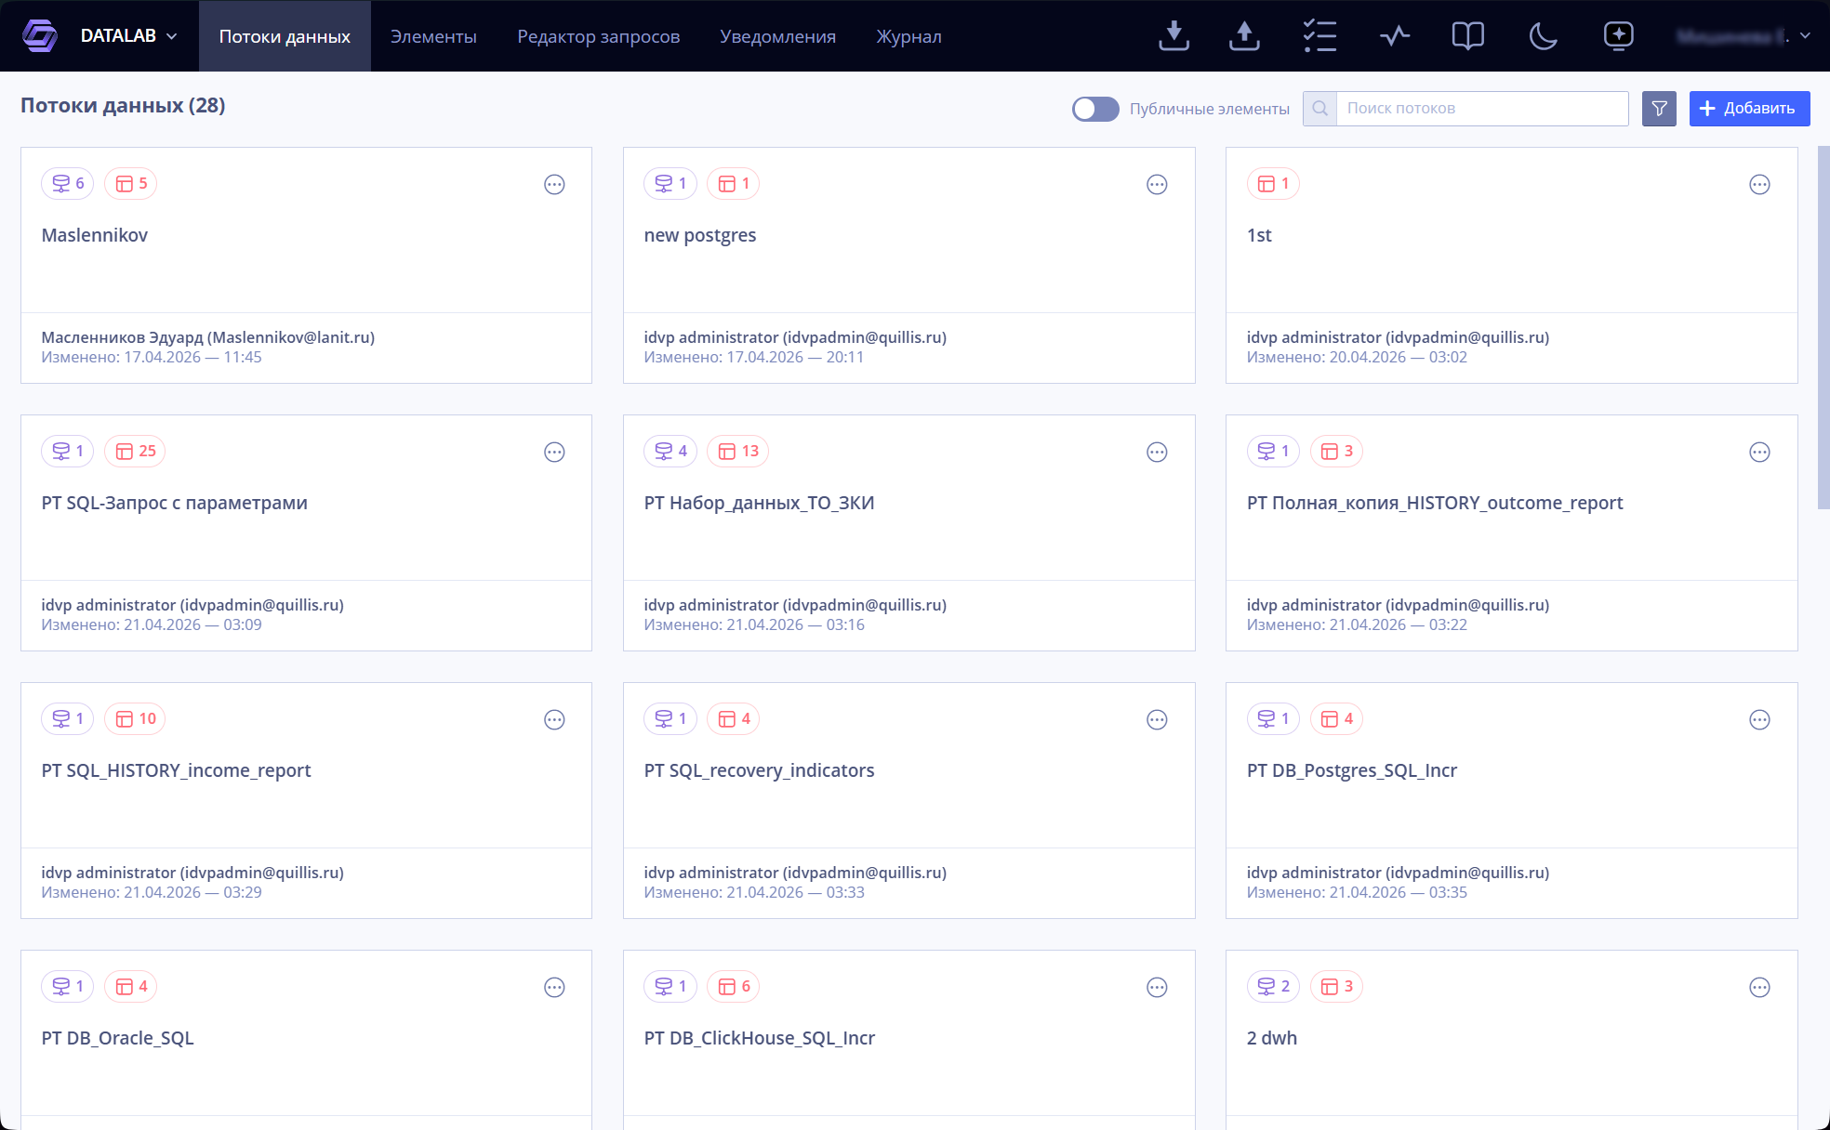
Task: Click the upload (export) icon in the top bar
Action: pos(1244,36)
